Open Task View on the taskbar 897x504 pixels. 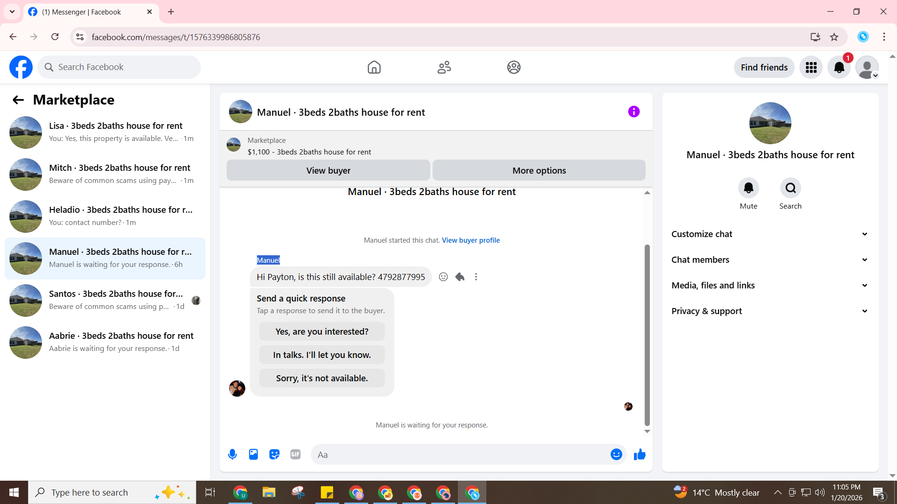pos(210,492)
